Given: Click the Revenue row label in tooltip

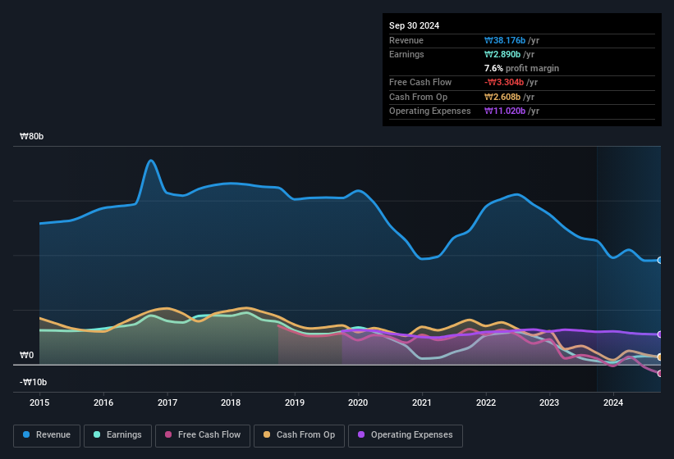Looking at the screenshot, I should (x=406, y=40).
